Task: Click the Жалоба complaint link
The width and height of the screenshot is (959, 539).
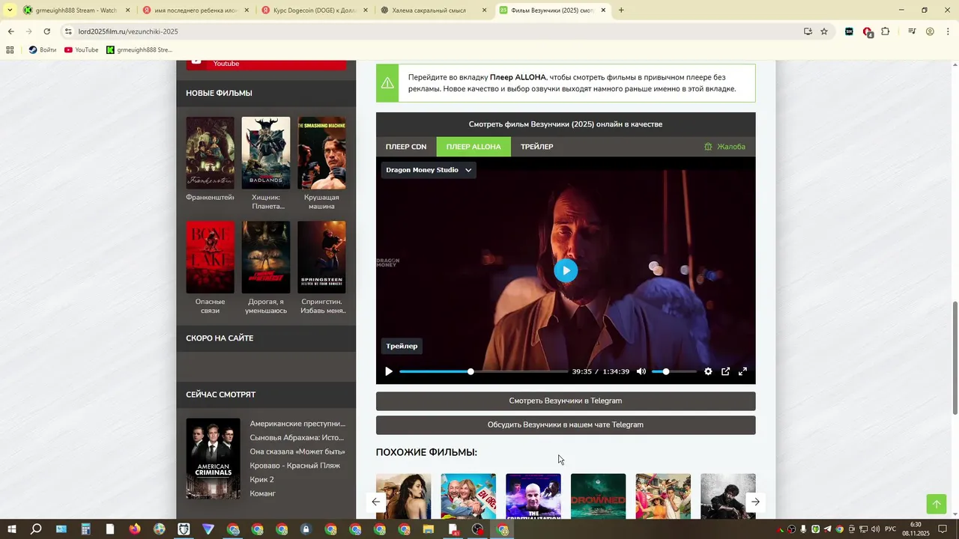Action: tap(724, 147)
